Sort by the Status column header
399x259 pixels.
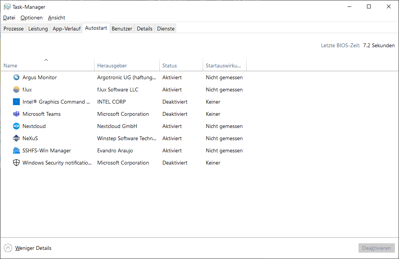click(x=181, y=65)
